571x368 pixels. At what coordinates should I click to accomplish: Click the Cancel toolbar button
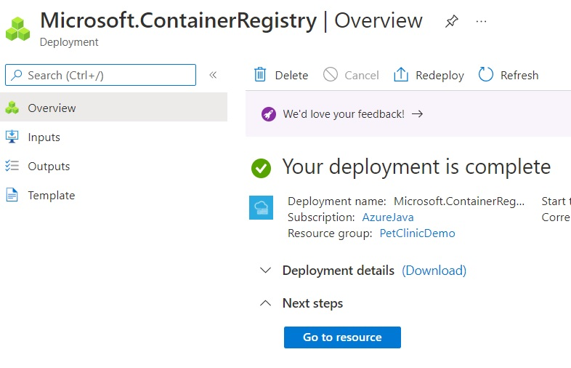point(351,75)
